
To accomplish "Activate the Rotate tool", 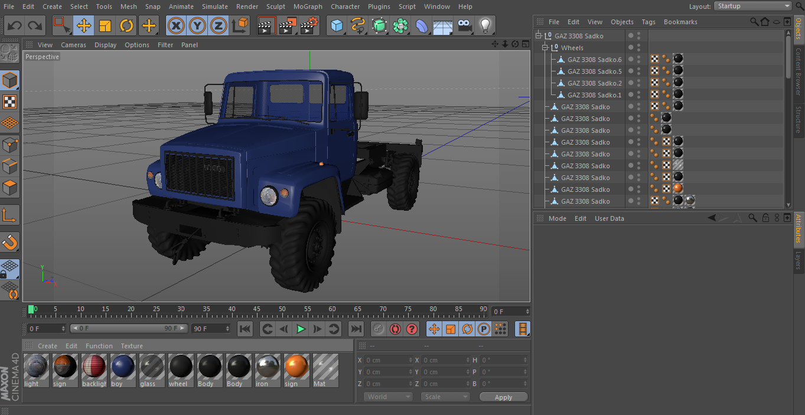I will tap(126, 25).
